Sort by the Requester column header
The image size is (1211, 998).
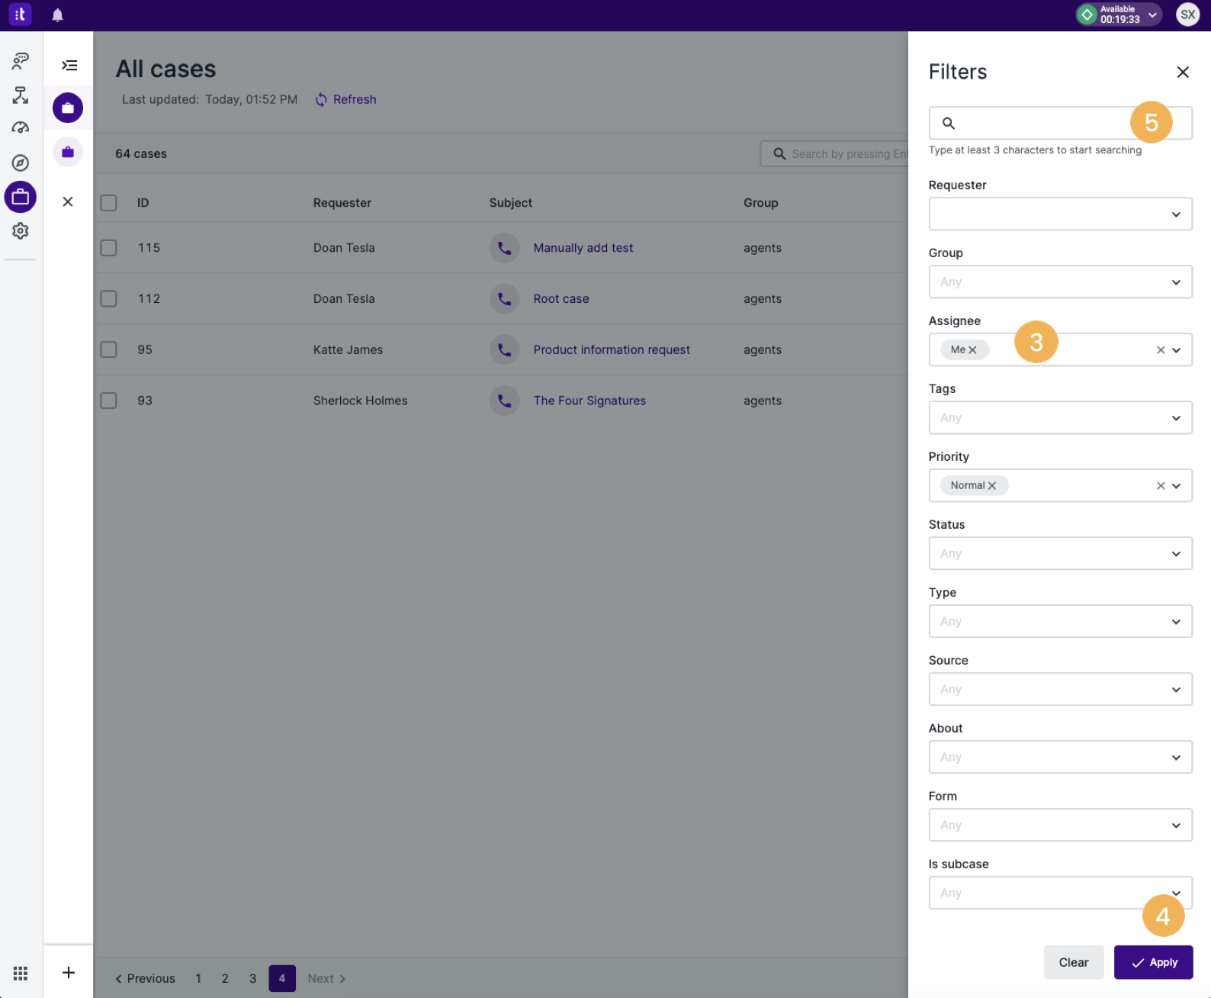pos(342,203)
